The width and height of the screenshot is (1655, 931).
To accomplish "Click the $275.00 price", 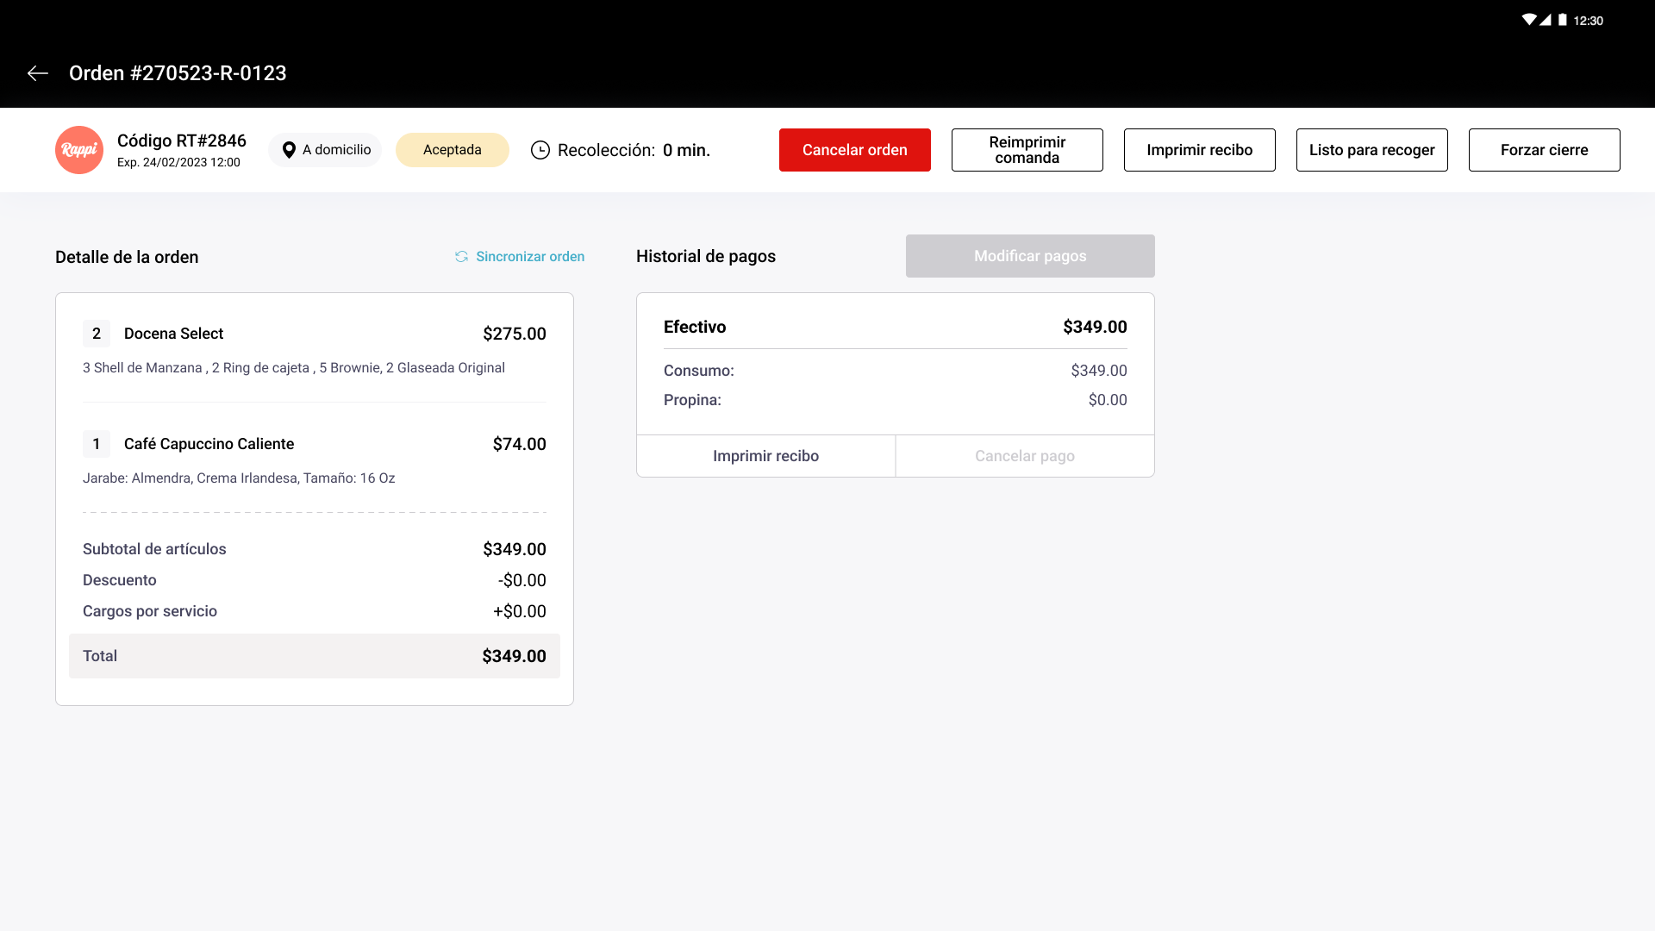I will [x=515, y=334].
